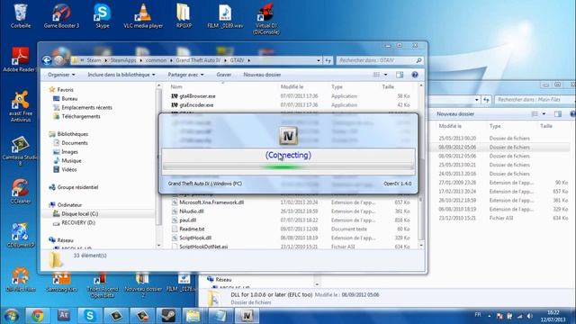Image resolution: width=576 pixels, height=324 pixels.
Task: Select the gta4Browser.exe file
Action: [x=197, y=96]
